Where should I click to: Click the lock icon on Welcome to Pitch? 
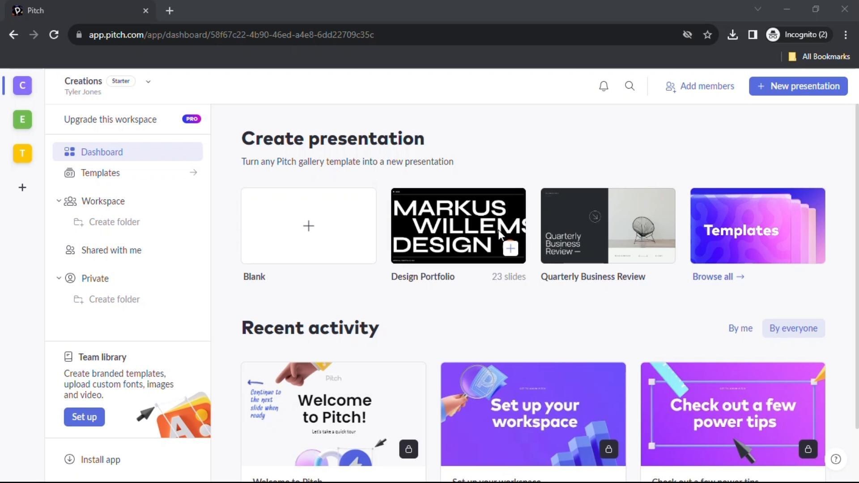[x=408, y=449]
